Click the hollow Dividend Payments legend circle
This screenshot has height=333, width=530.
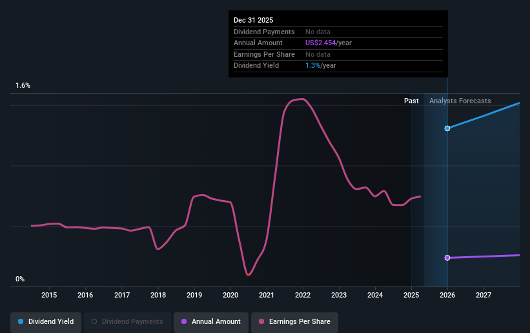94,321
